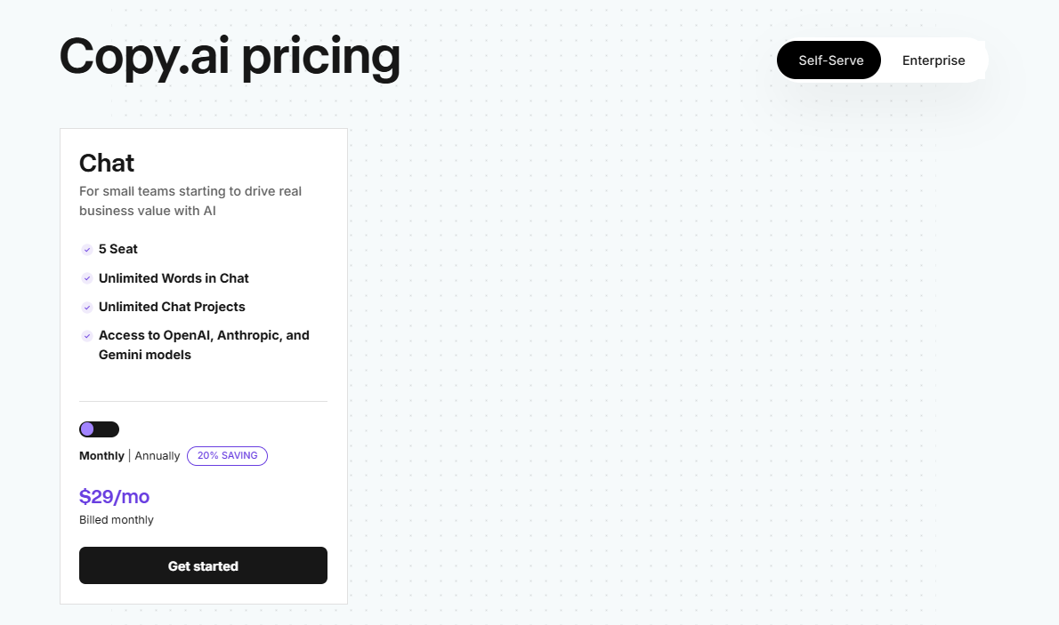Click the checkmark icon beside 5 Seat

[x=87, y=250]
